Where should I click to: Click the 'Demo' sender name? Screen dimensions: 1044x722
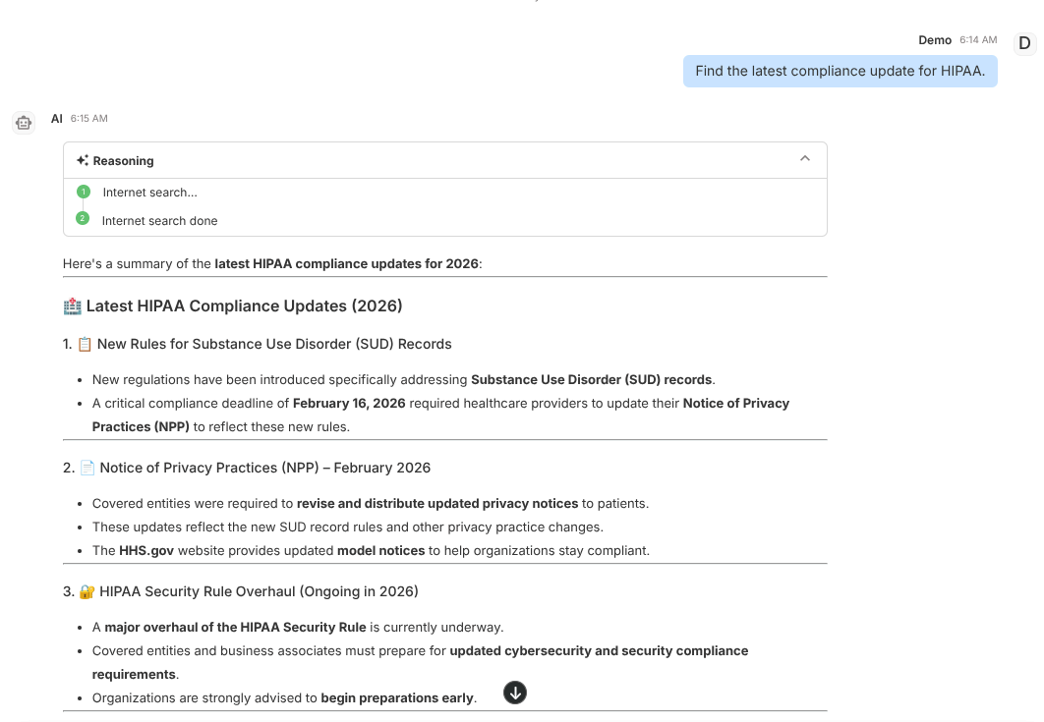click(935, 40)
